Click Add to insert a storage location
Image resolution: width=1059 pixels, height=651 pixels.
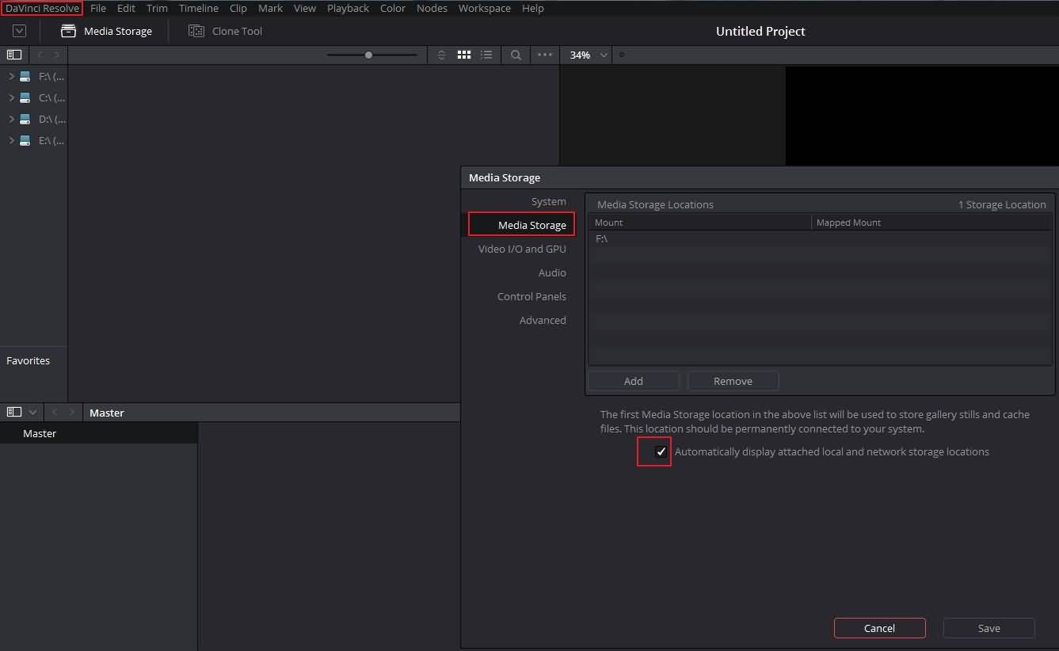click(x=633, y=381)
